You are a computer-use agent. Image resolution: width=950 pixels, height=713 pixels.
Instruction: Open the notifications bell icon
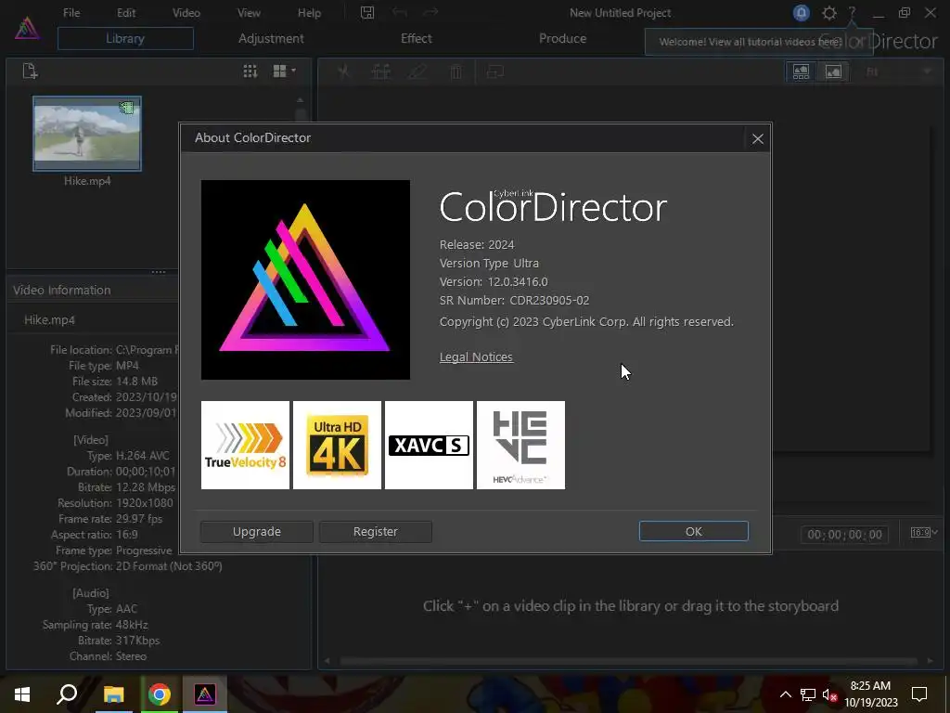(x=801, y=13)
